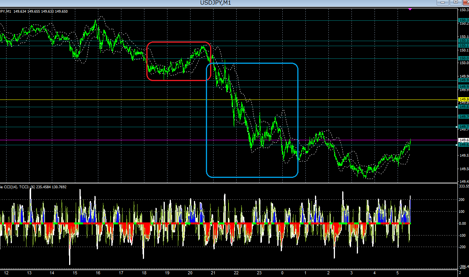Click hour 18 on the time axis
The width and height of the screenshot is (469, 277).
144,273
